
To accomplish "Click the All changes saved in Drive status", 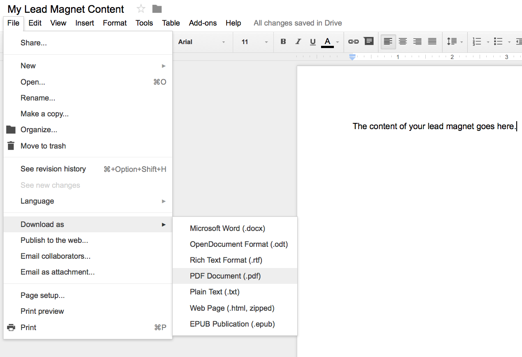I will [x=298, y=23].
